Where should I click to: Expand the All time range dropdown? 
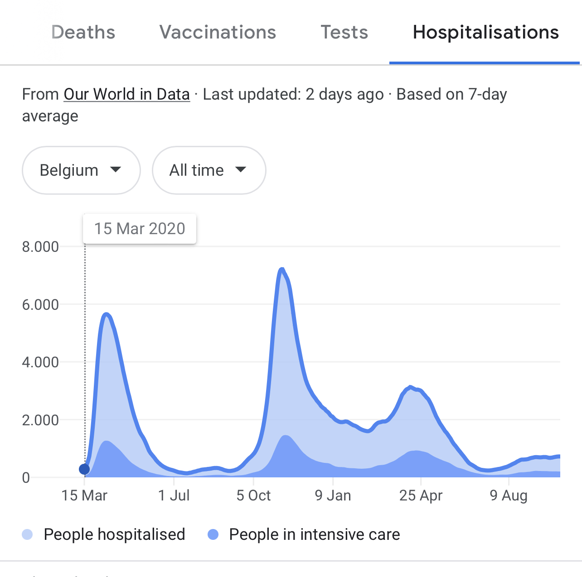pyautogui.click(x=209, y=170)
